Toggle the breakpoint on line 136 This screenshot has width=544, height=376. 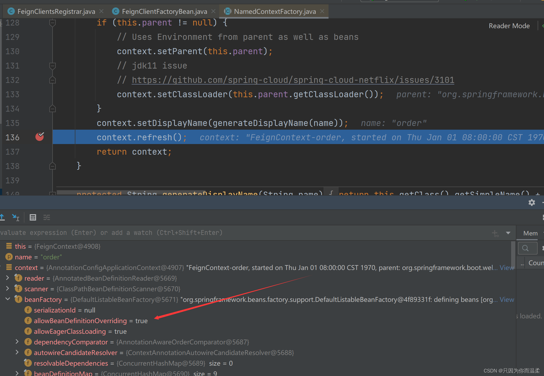(x=40, y=137)
